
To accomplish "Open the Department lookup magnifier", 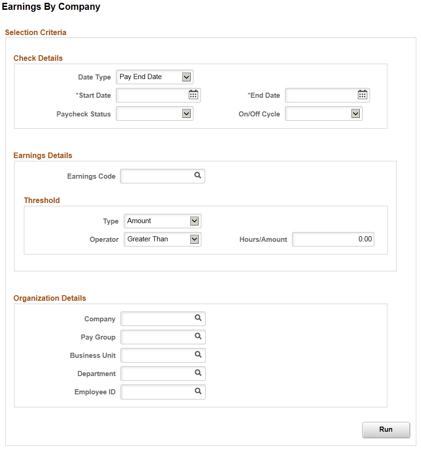I will (x=198, y=373).
